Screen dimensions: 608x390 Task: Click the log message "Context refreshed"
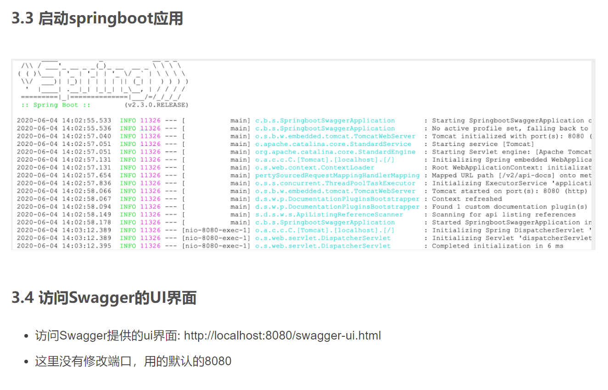click(467, 199)
